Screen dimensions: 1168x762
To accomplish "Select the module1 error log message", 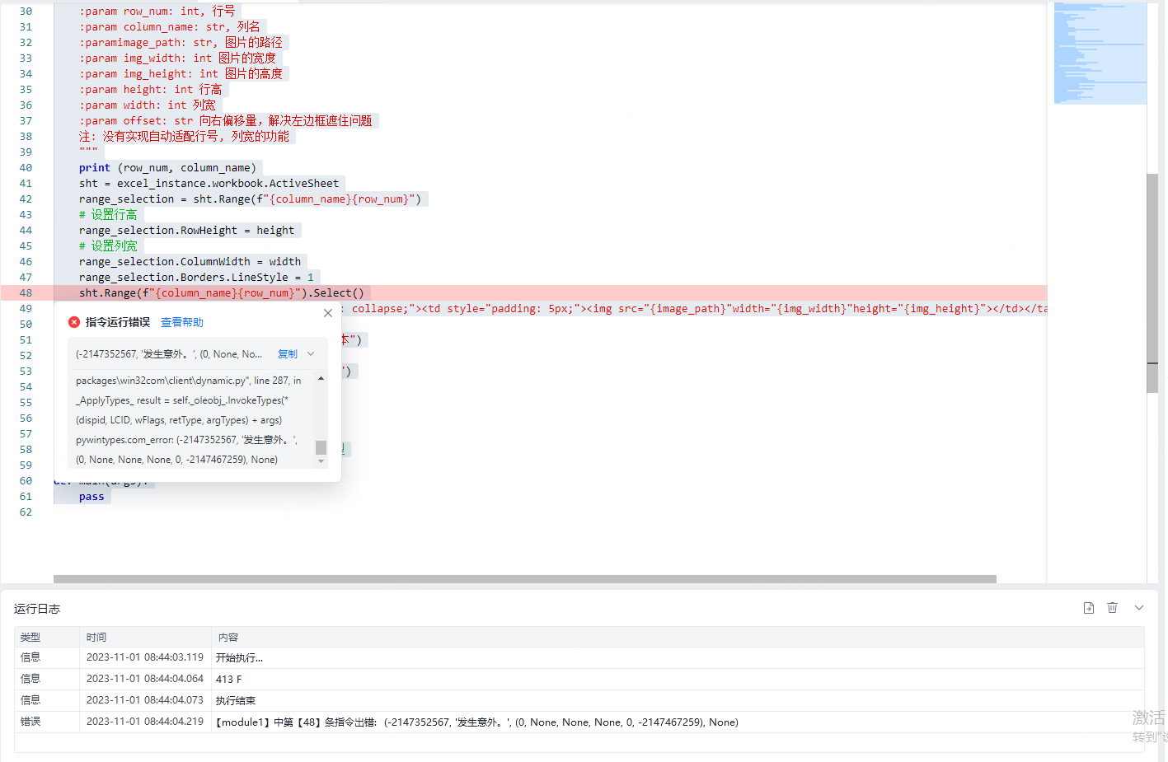I will pyautogui.click(x=477, y=722).
